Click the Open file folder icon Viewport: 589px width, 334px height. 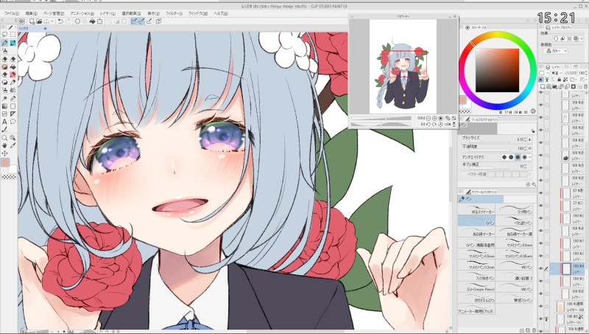(x=39, y=21)
